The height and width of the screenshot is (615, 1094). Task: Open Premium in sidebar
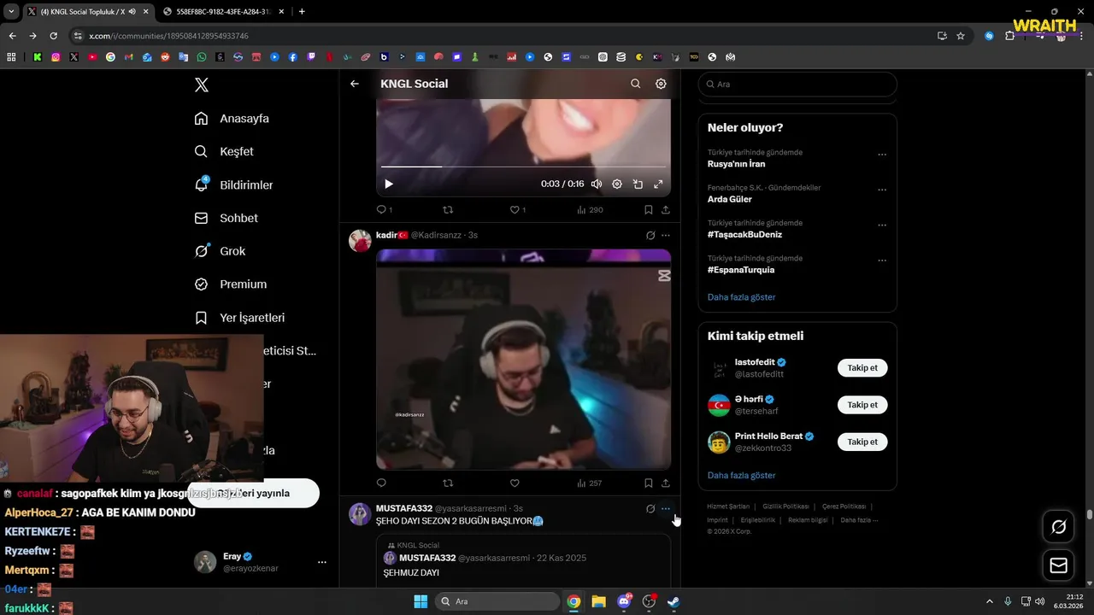pos(230,284)
